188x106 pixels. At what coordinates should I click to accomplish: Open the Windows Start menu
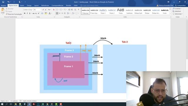pos(2,104)
